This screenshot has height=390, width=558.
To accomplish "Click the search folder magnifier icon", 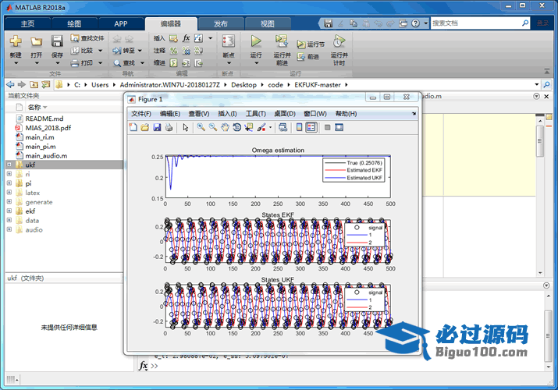I will 546,84.
